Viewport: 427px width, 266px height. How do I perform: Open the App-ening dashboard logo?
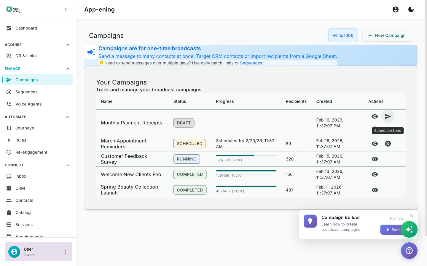(x=13, y=9)
